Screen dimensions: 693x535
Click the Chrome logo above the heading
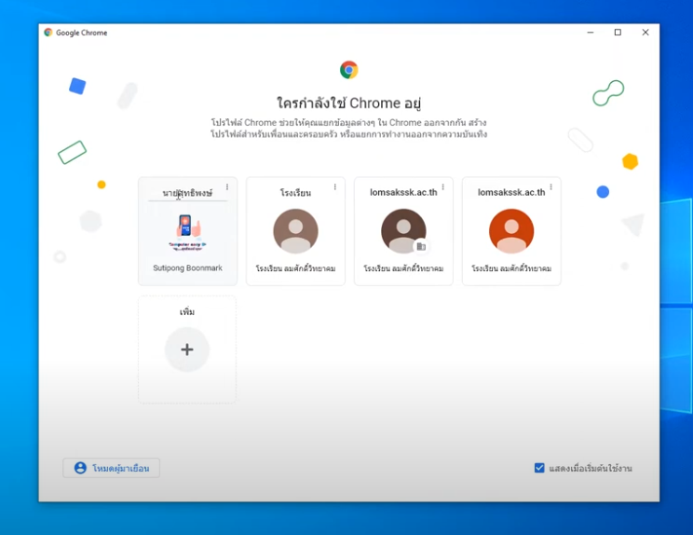tap(348, 70)
